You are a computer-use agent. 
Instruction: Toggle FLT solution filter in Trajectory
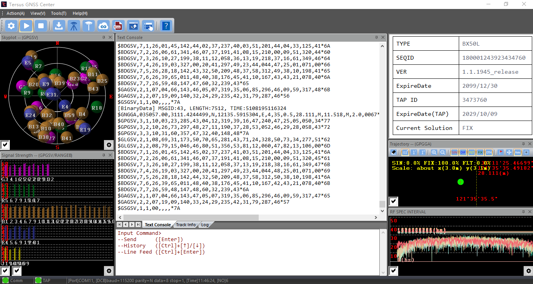(x=471, y=152)
